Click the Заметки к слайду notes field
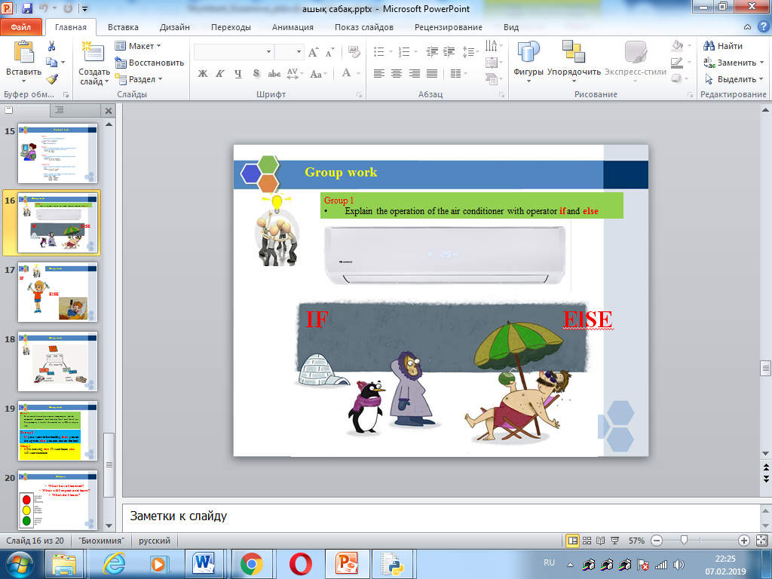The height and width of the screenshot is (579, 772). pos(440,517)
